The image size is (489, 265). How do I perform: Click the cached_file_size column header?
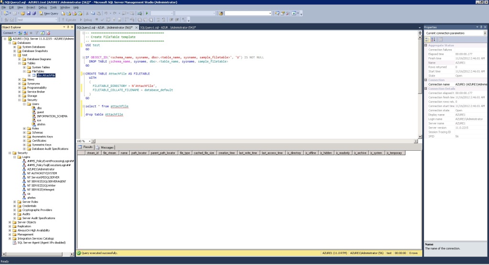[204, 153]
